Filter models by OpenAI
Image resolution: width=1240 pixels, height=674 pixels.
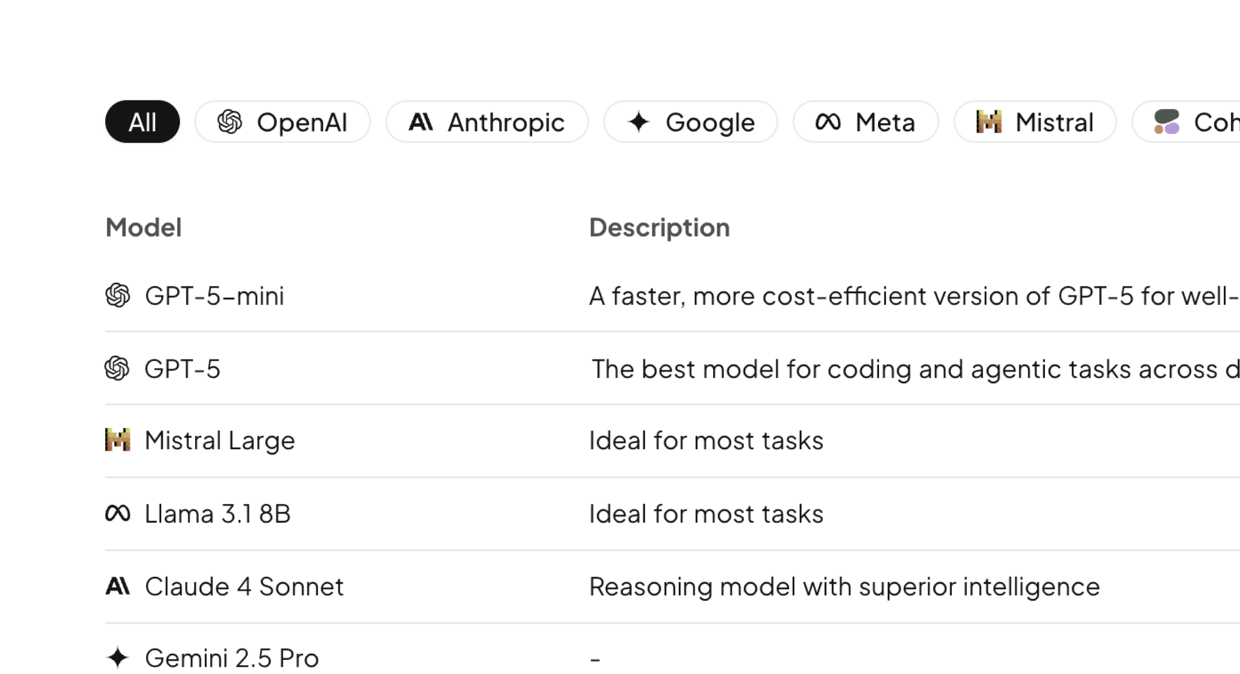pyautogui.click(x=282, y=122)
